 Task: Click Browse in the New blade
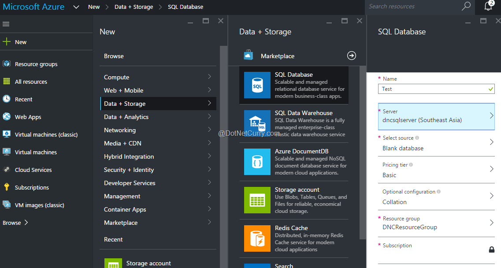coord(114,56)
